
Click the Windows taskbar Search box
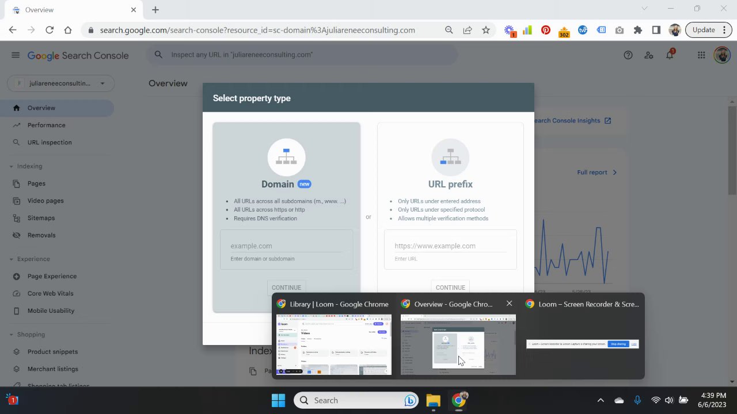coord(356,400)
